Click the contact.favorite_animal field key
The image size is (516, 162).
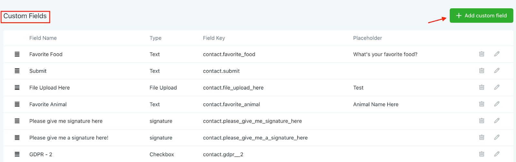coord(231,104)
